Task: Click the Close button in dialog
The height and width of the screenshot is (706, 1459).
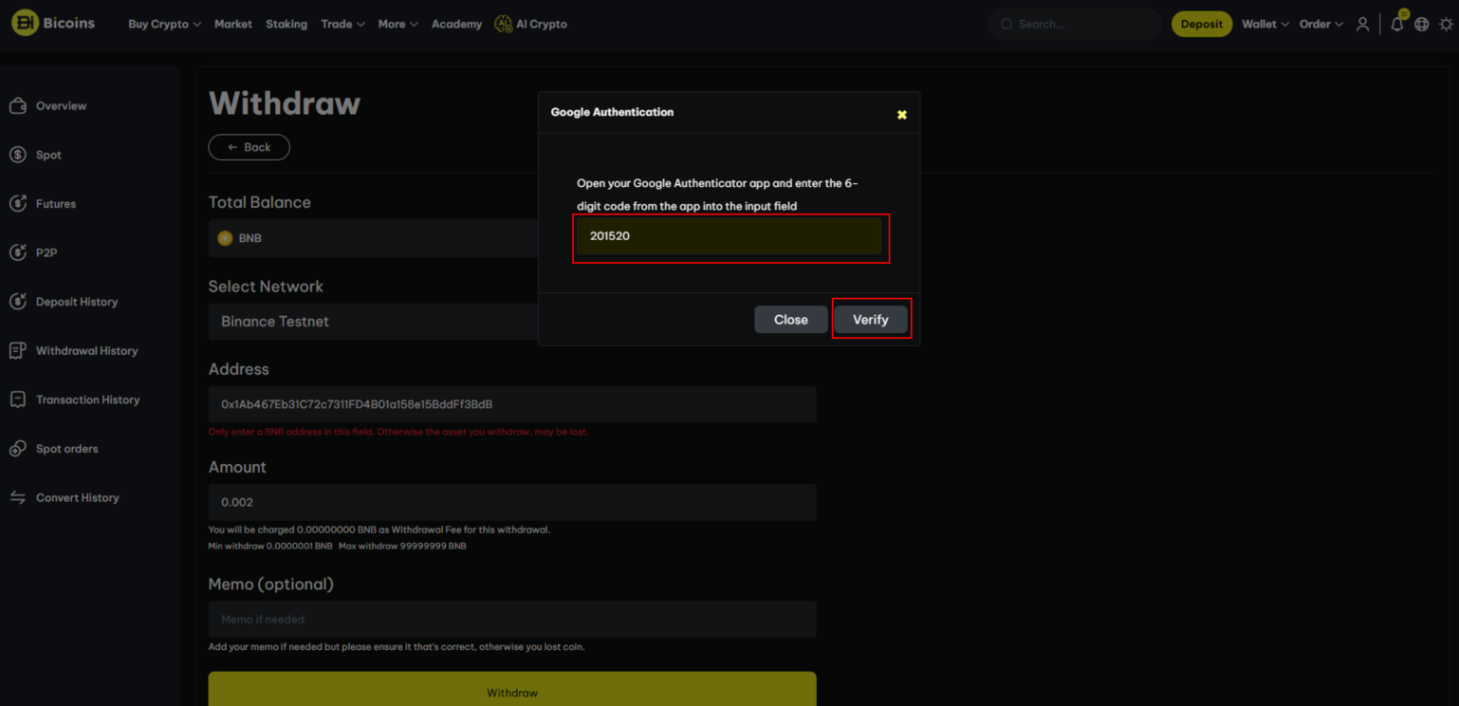Action: point(790,320)
